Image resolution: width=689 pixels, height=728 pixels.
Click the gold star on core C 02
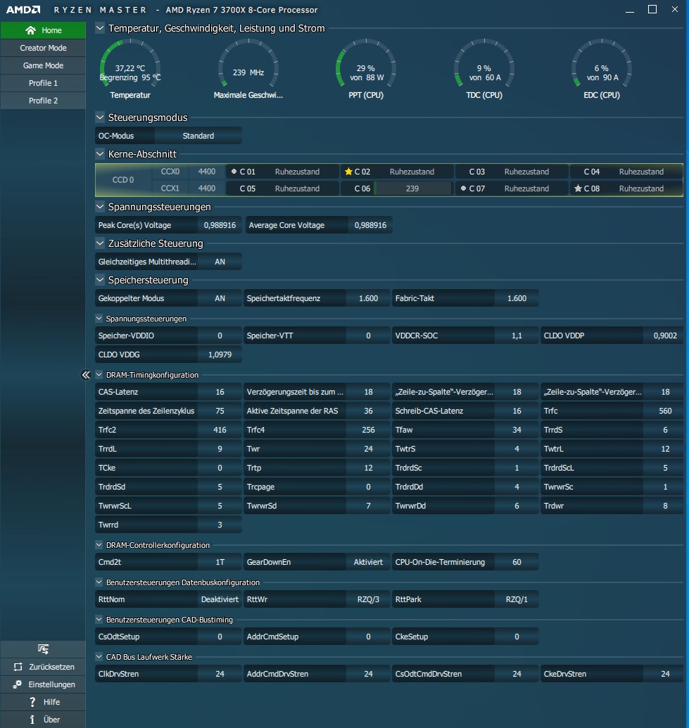(348, 172)
